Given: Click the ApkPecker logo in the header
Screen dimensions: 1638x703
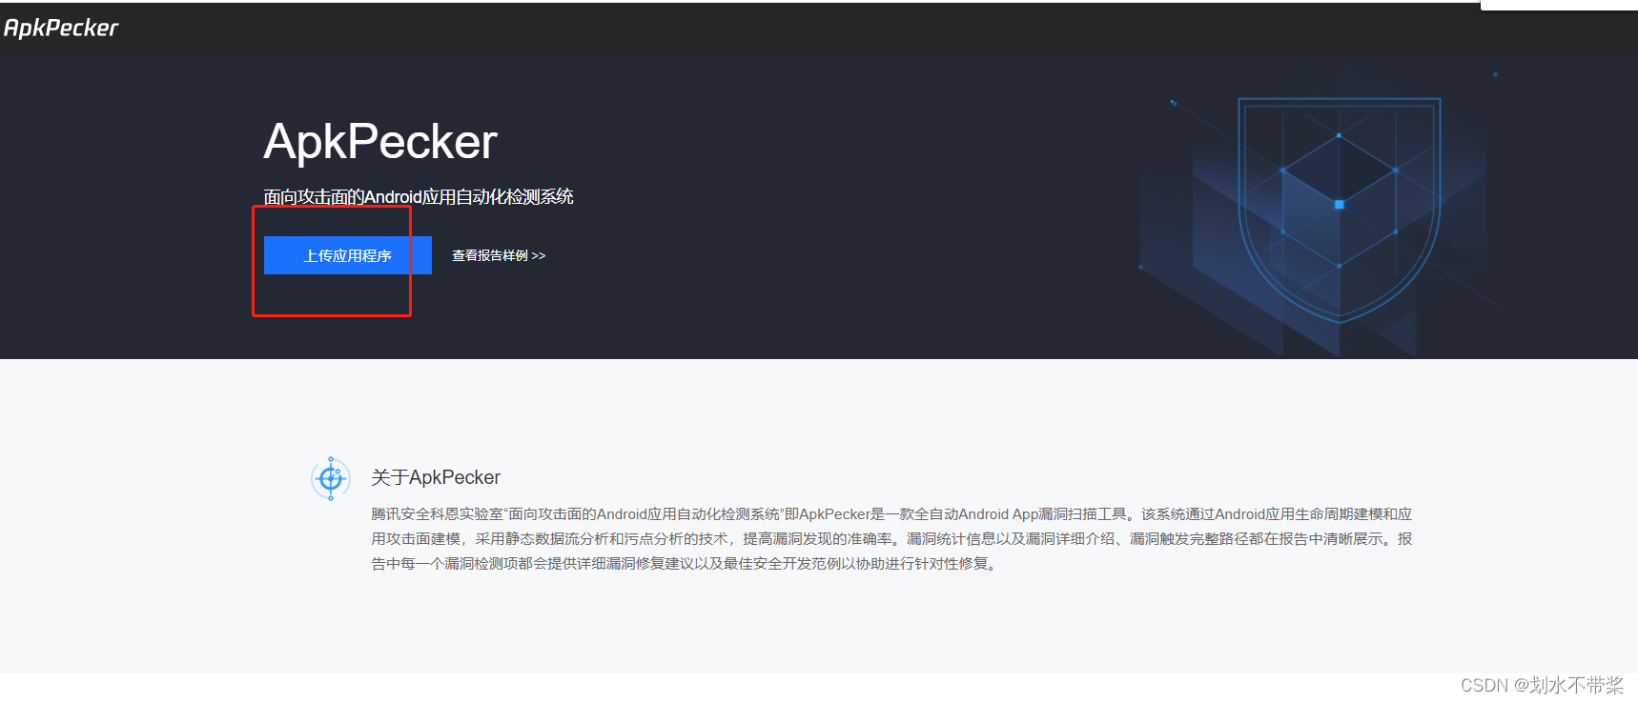Looking at the screenshot, I should click(x=61, y=28).
